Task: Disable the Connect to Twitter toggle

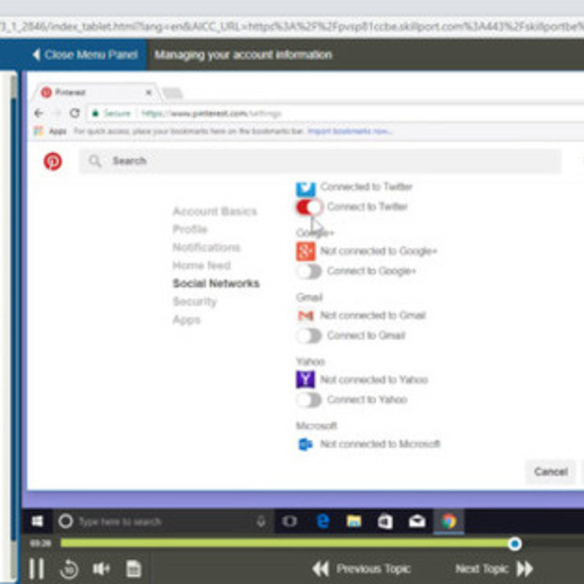Action: [x=309, y=207]
